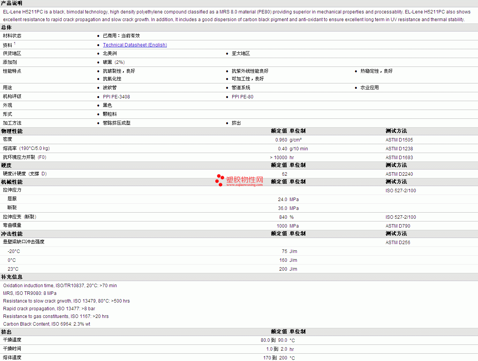Click the 熔体温度 row label
Screen dimensions: 478x361
[x=12, y=358]
